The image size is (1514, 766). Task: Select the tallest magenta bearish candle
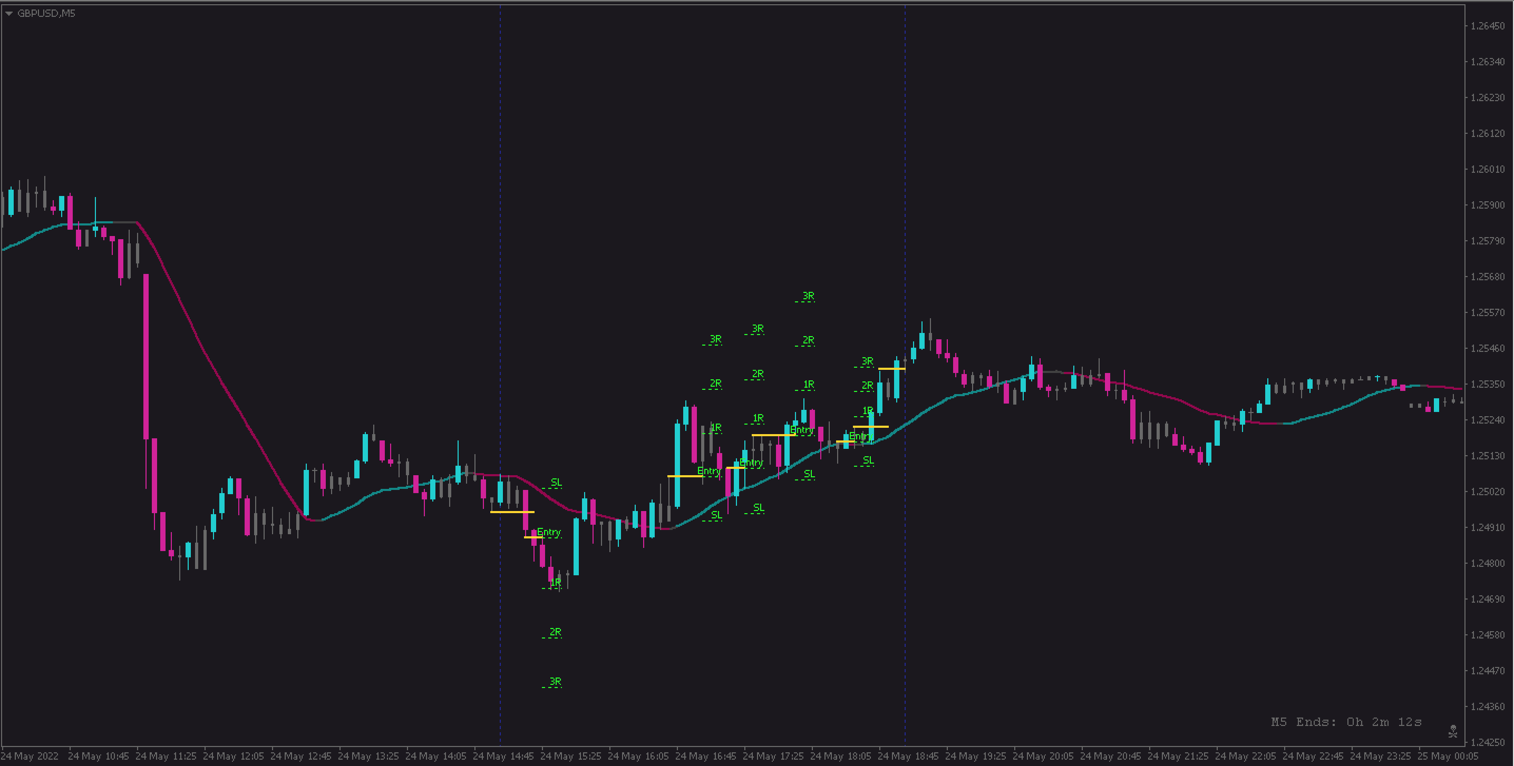[145, 356]
